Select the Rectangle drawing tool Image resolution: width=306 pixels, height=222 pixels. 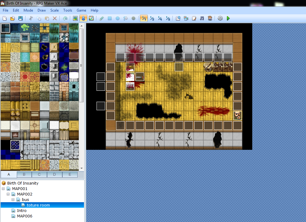[x=110, y=18]
